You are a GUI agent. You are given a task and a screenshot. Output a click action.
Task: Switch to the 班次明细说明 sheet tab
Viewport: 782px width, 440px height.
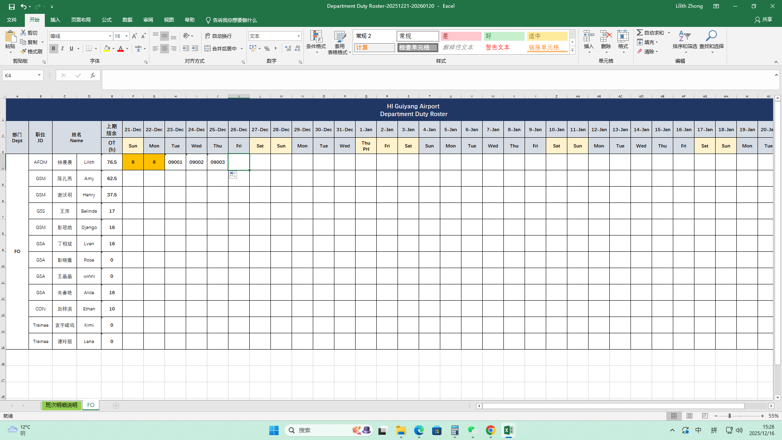pyautogui.click(x=61, y=405)
